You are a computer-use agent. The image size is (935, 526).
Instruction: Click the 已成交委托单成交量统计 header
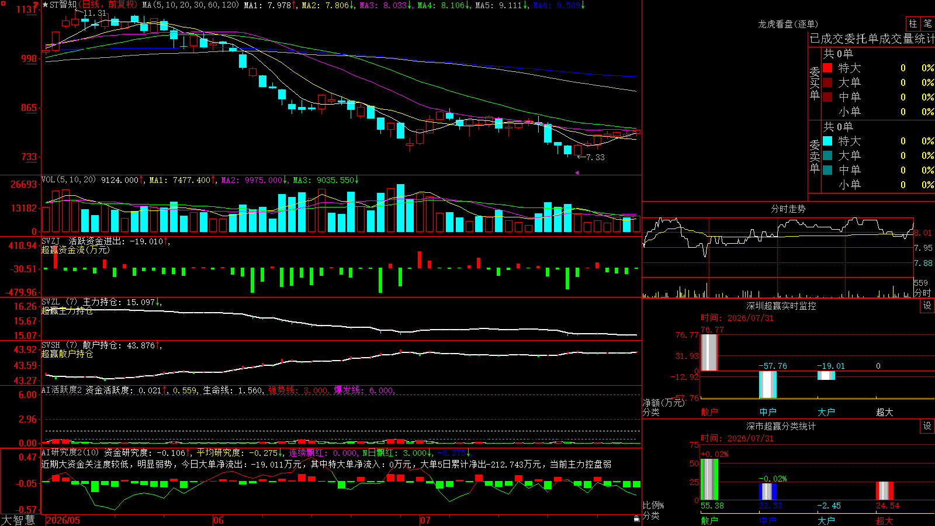point(872,39)
